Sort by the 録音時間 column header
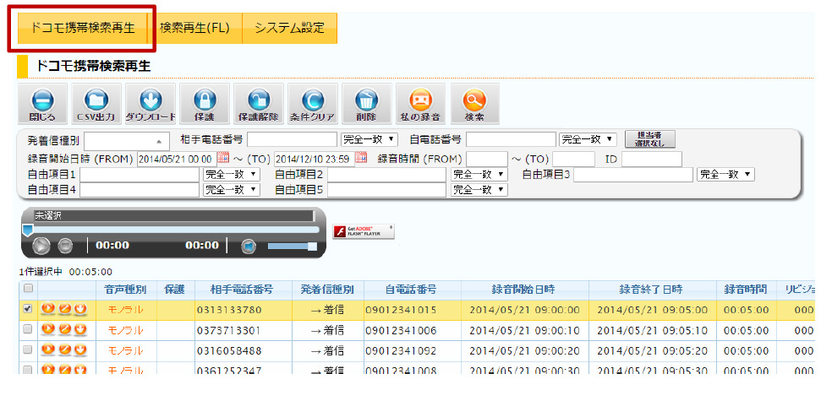 pyautogui.click(x=746, y=289)
